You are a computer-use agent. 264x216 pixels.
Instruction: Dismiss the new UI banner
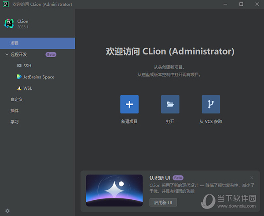tap(252, 178)
